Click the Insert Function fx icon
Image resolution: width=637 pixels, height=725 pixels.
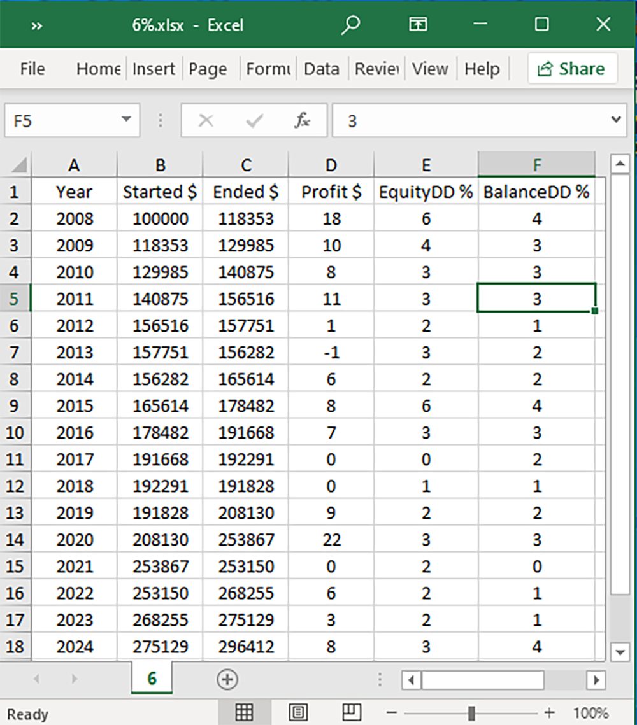tap(302, 120)
